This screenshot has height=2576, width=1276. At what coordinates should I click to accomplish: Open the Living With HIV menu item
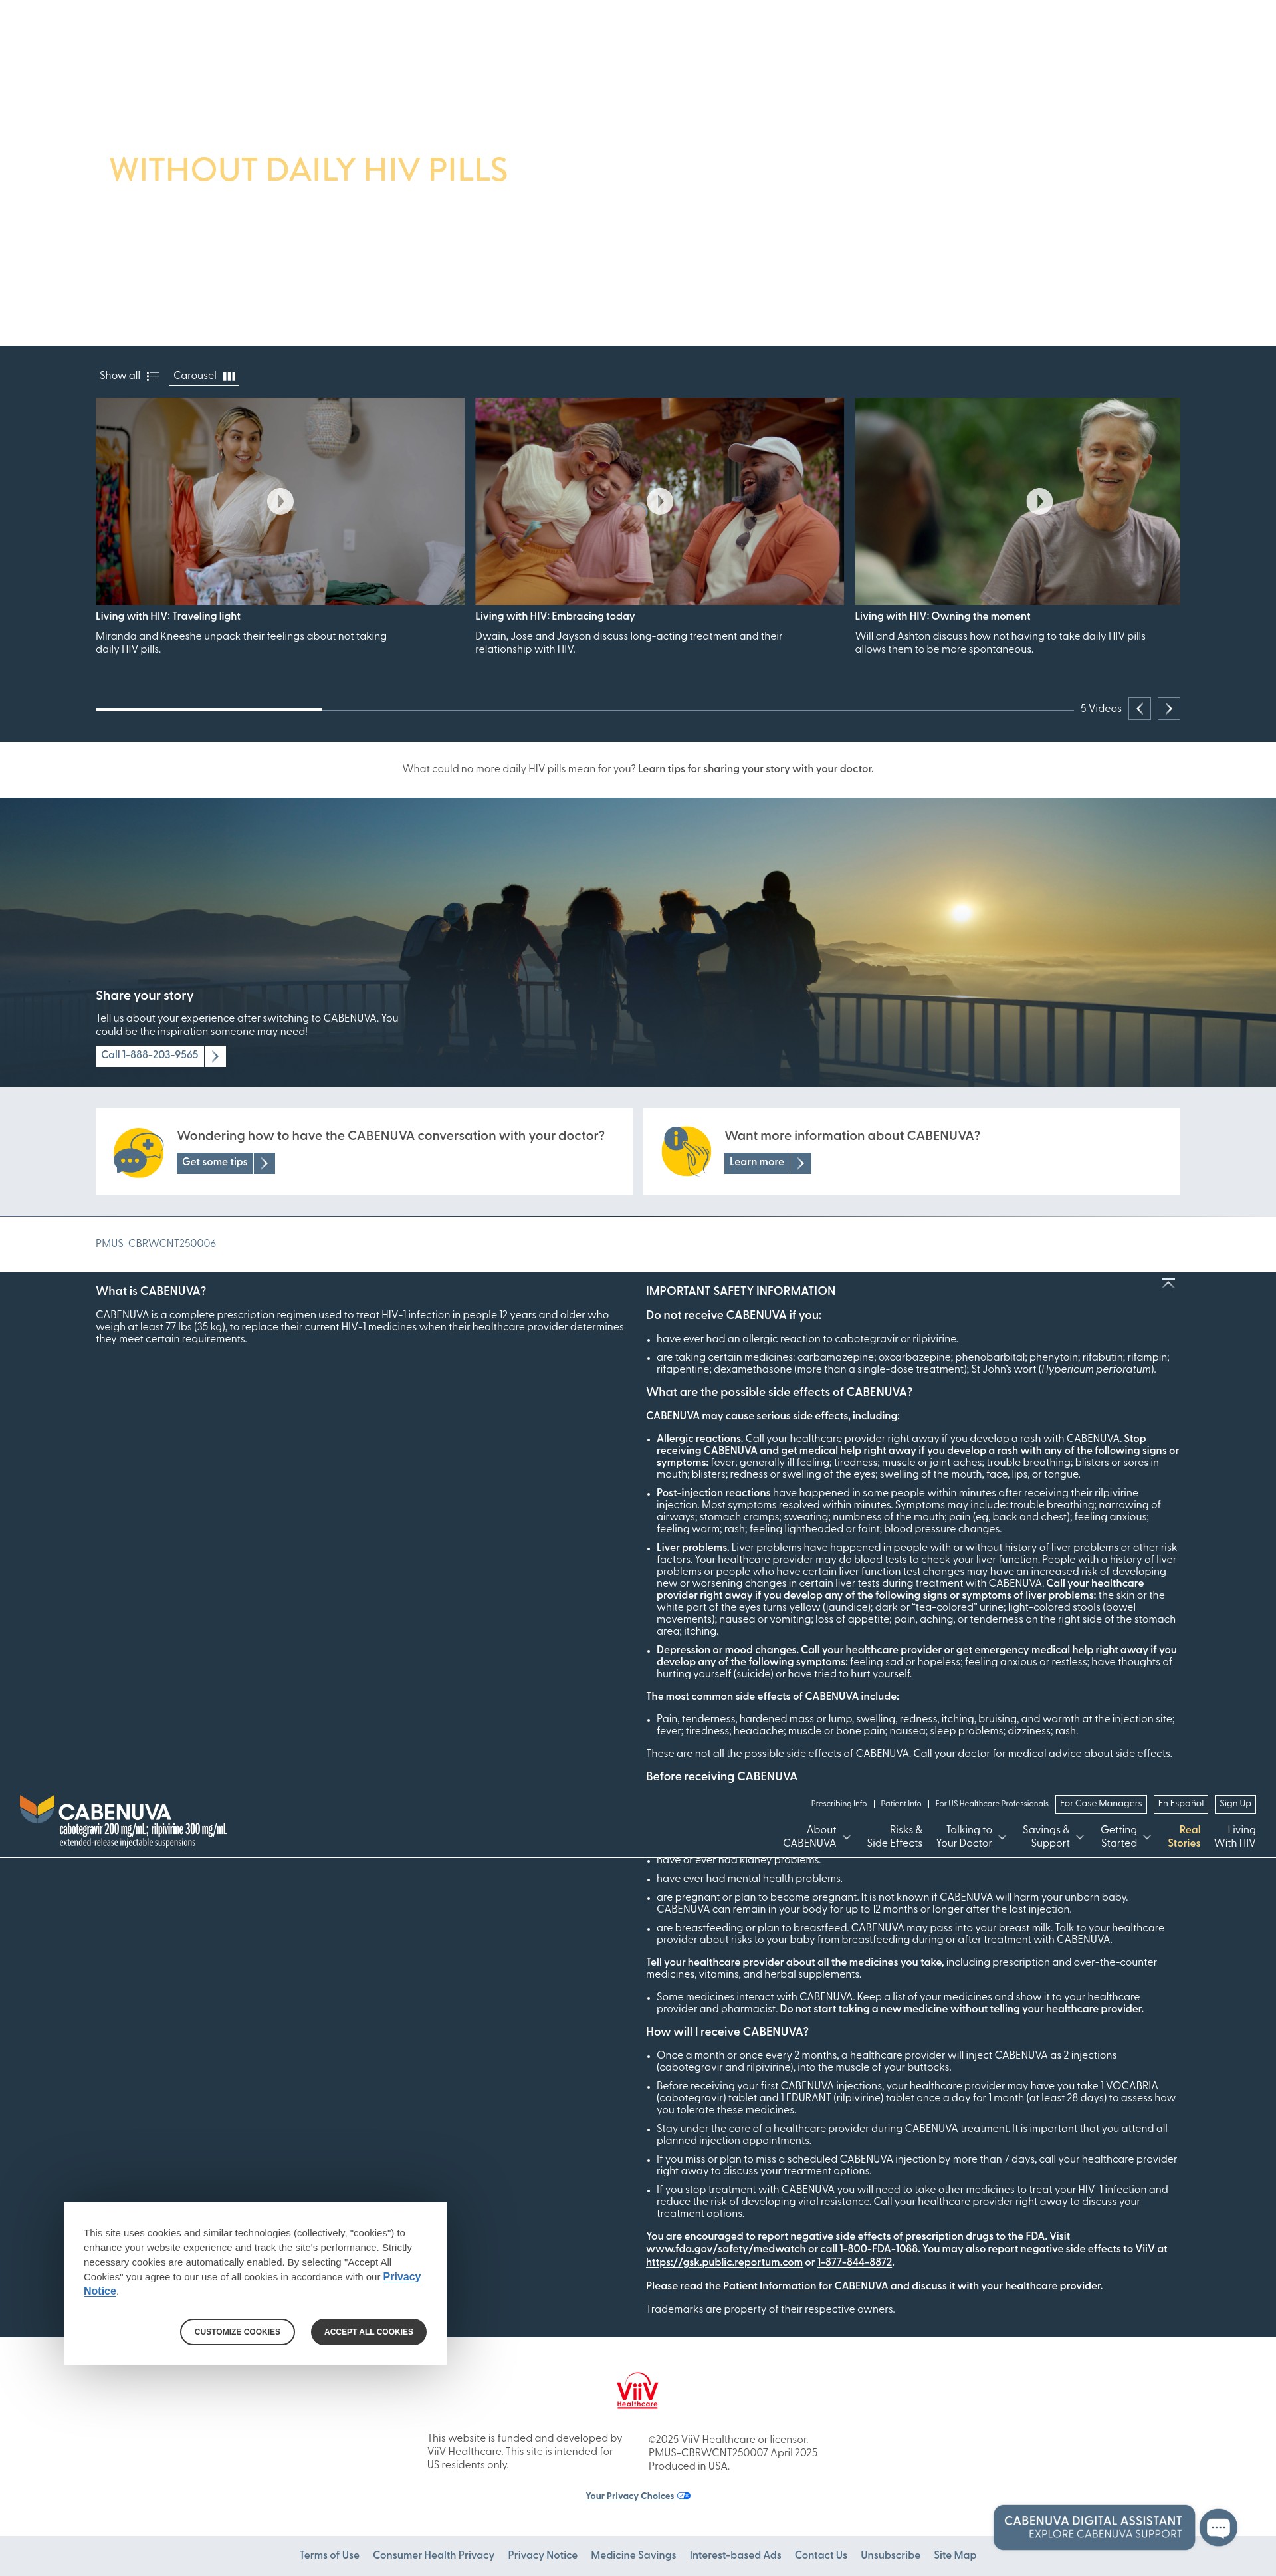(x=1235, y=1836)
